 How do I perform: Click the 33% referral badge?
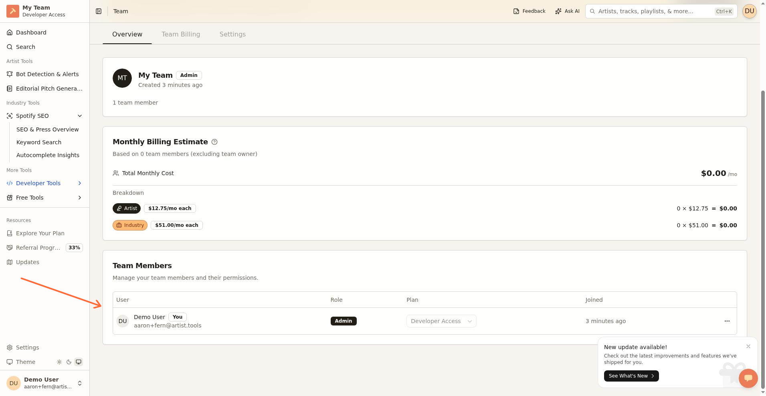click(x=74, y=248)
